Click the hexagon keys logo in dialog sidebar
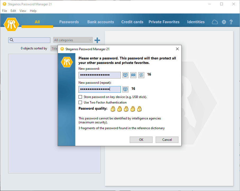The image size is (240, 191). point(67,62)
